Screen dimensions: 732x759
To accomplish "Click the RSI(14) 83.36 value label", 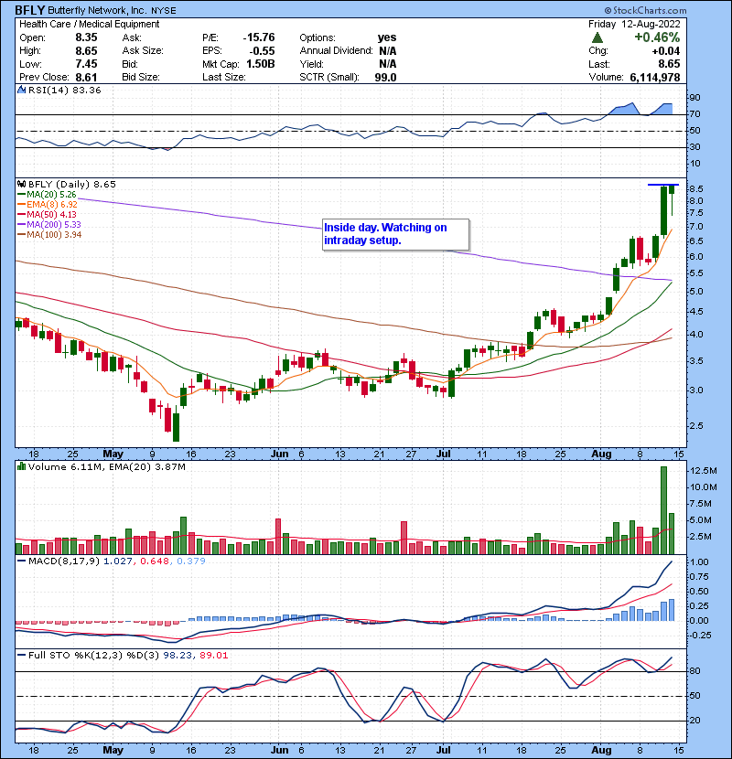I will pos(65,90).
